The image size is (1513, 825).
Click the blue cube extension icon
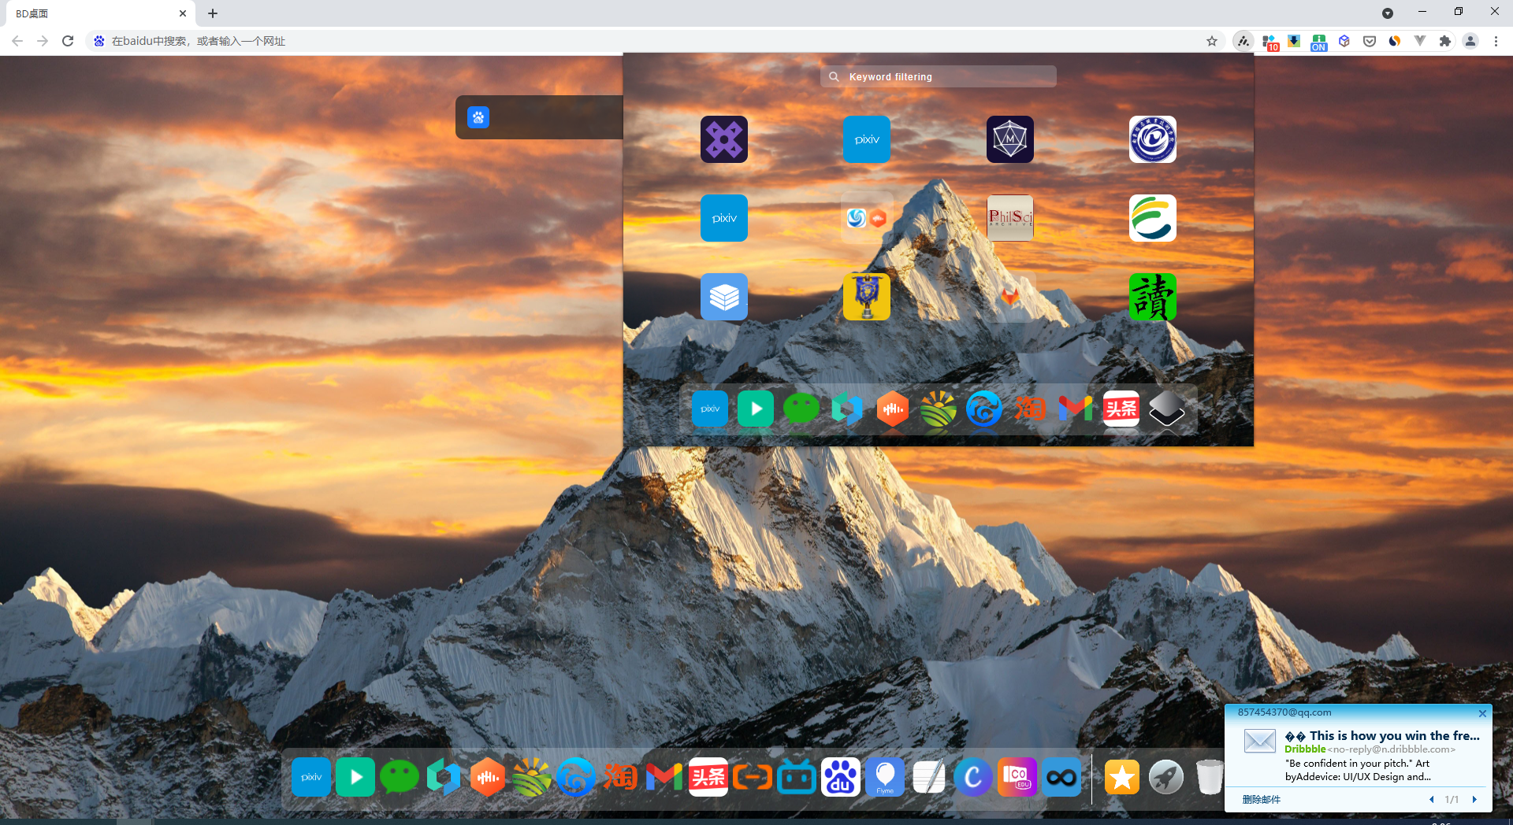pos(1344,41)
